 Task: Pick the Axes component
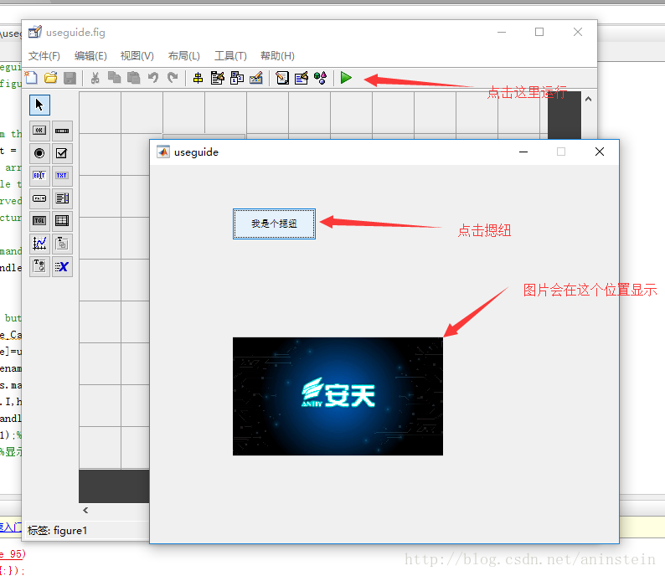click(39, 244)
